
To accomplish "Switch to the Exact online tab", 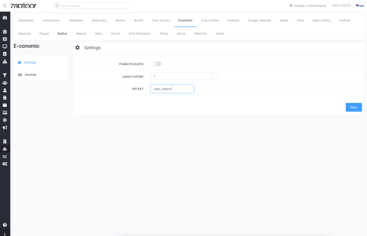I will [x=209, y=20].
